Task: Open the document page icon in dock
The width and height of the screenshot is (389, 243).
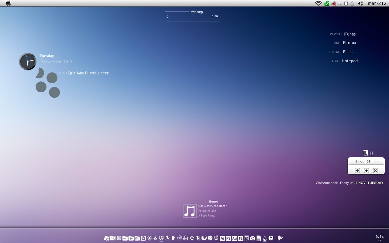Action: tap(259, 238)
